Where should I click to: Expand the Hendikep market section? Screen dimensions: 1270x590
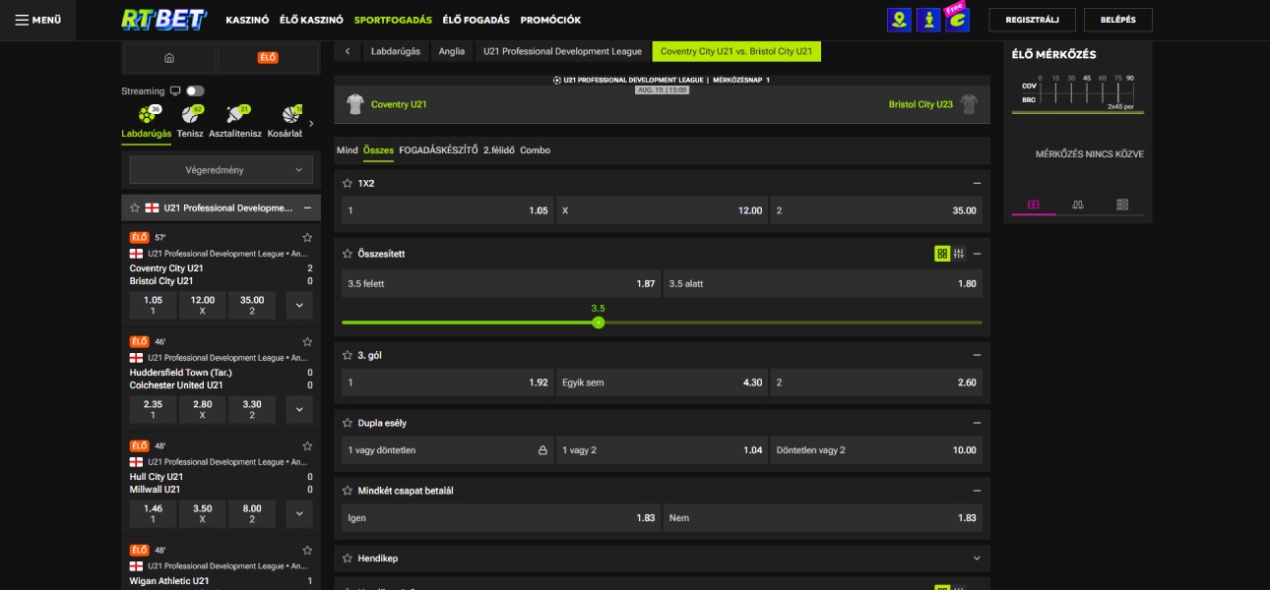coord(977,558)
